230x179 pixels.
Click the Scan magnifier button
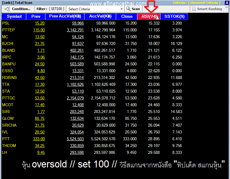point(133,9)
